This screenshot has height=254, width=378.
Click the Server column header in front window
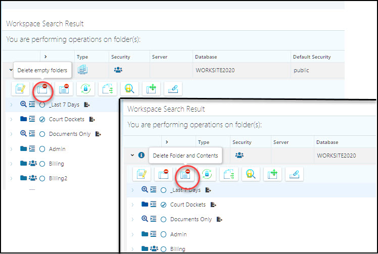point(281,142)
